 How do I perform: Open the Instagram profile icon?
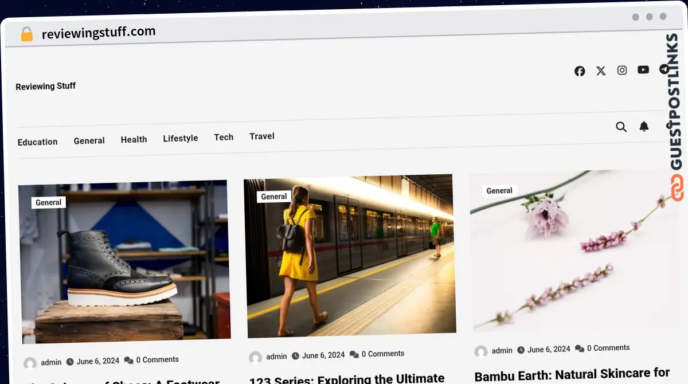[622, 70]
